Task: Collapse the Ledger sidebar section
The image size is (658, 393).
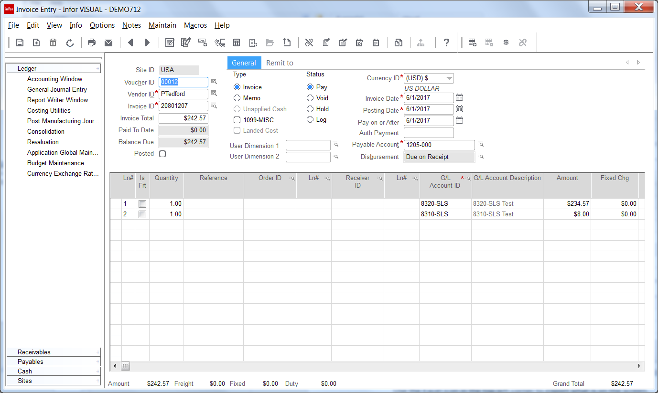Action: coord(54,69)
